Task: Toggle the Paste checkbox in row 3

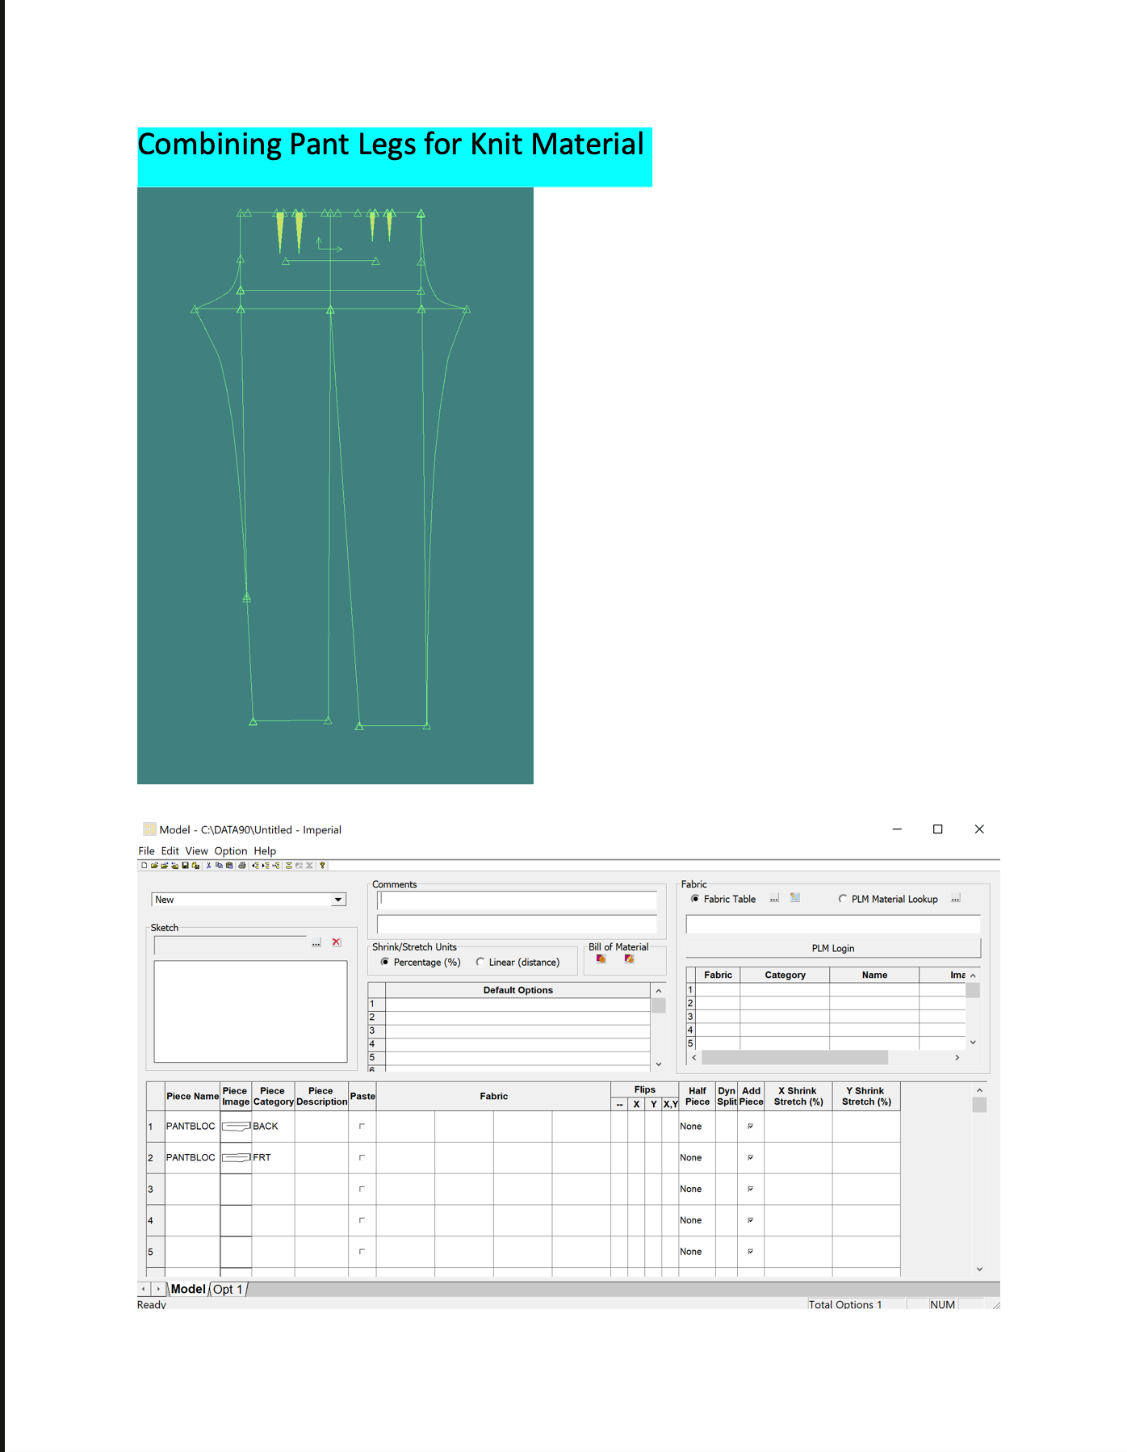Action: pos(362,1189)
